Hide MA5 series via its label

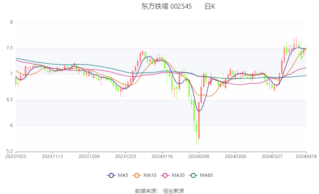pos(123,175)
